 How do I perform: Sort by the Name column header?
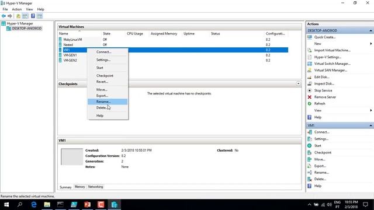[x=79, y=34]
